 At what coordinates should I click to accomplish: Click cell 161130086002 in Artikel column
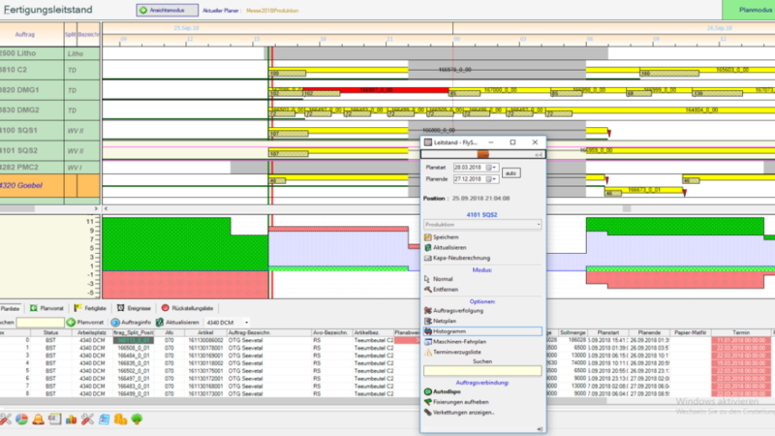(x=205, y=340)
